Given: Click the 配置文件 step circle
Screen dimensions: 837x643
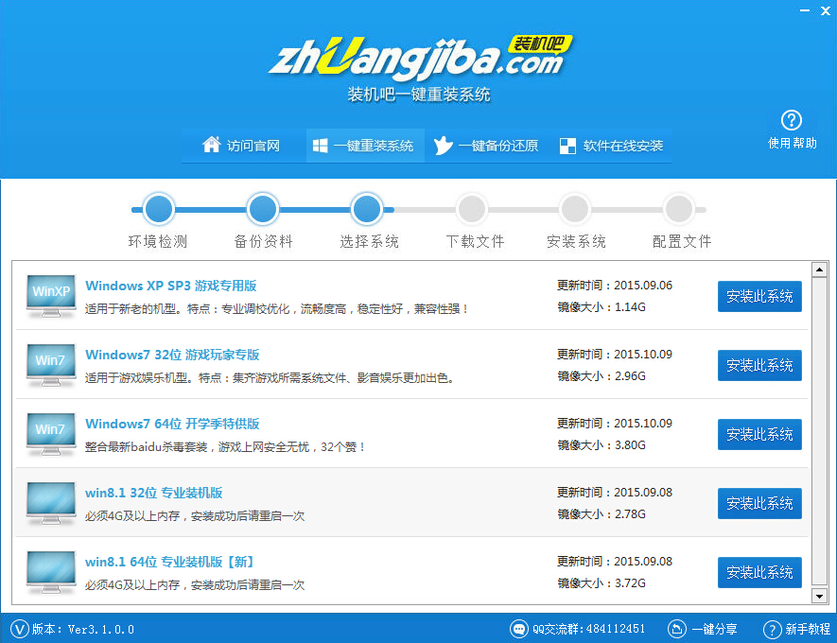Looking at the screenshot, I should (679, 209).
